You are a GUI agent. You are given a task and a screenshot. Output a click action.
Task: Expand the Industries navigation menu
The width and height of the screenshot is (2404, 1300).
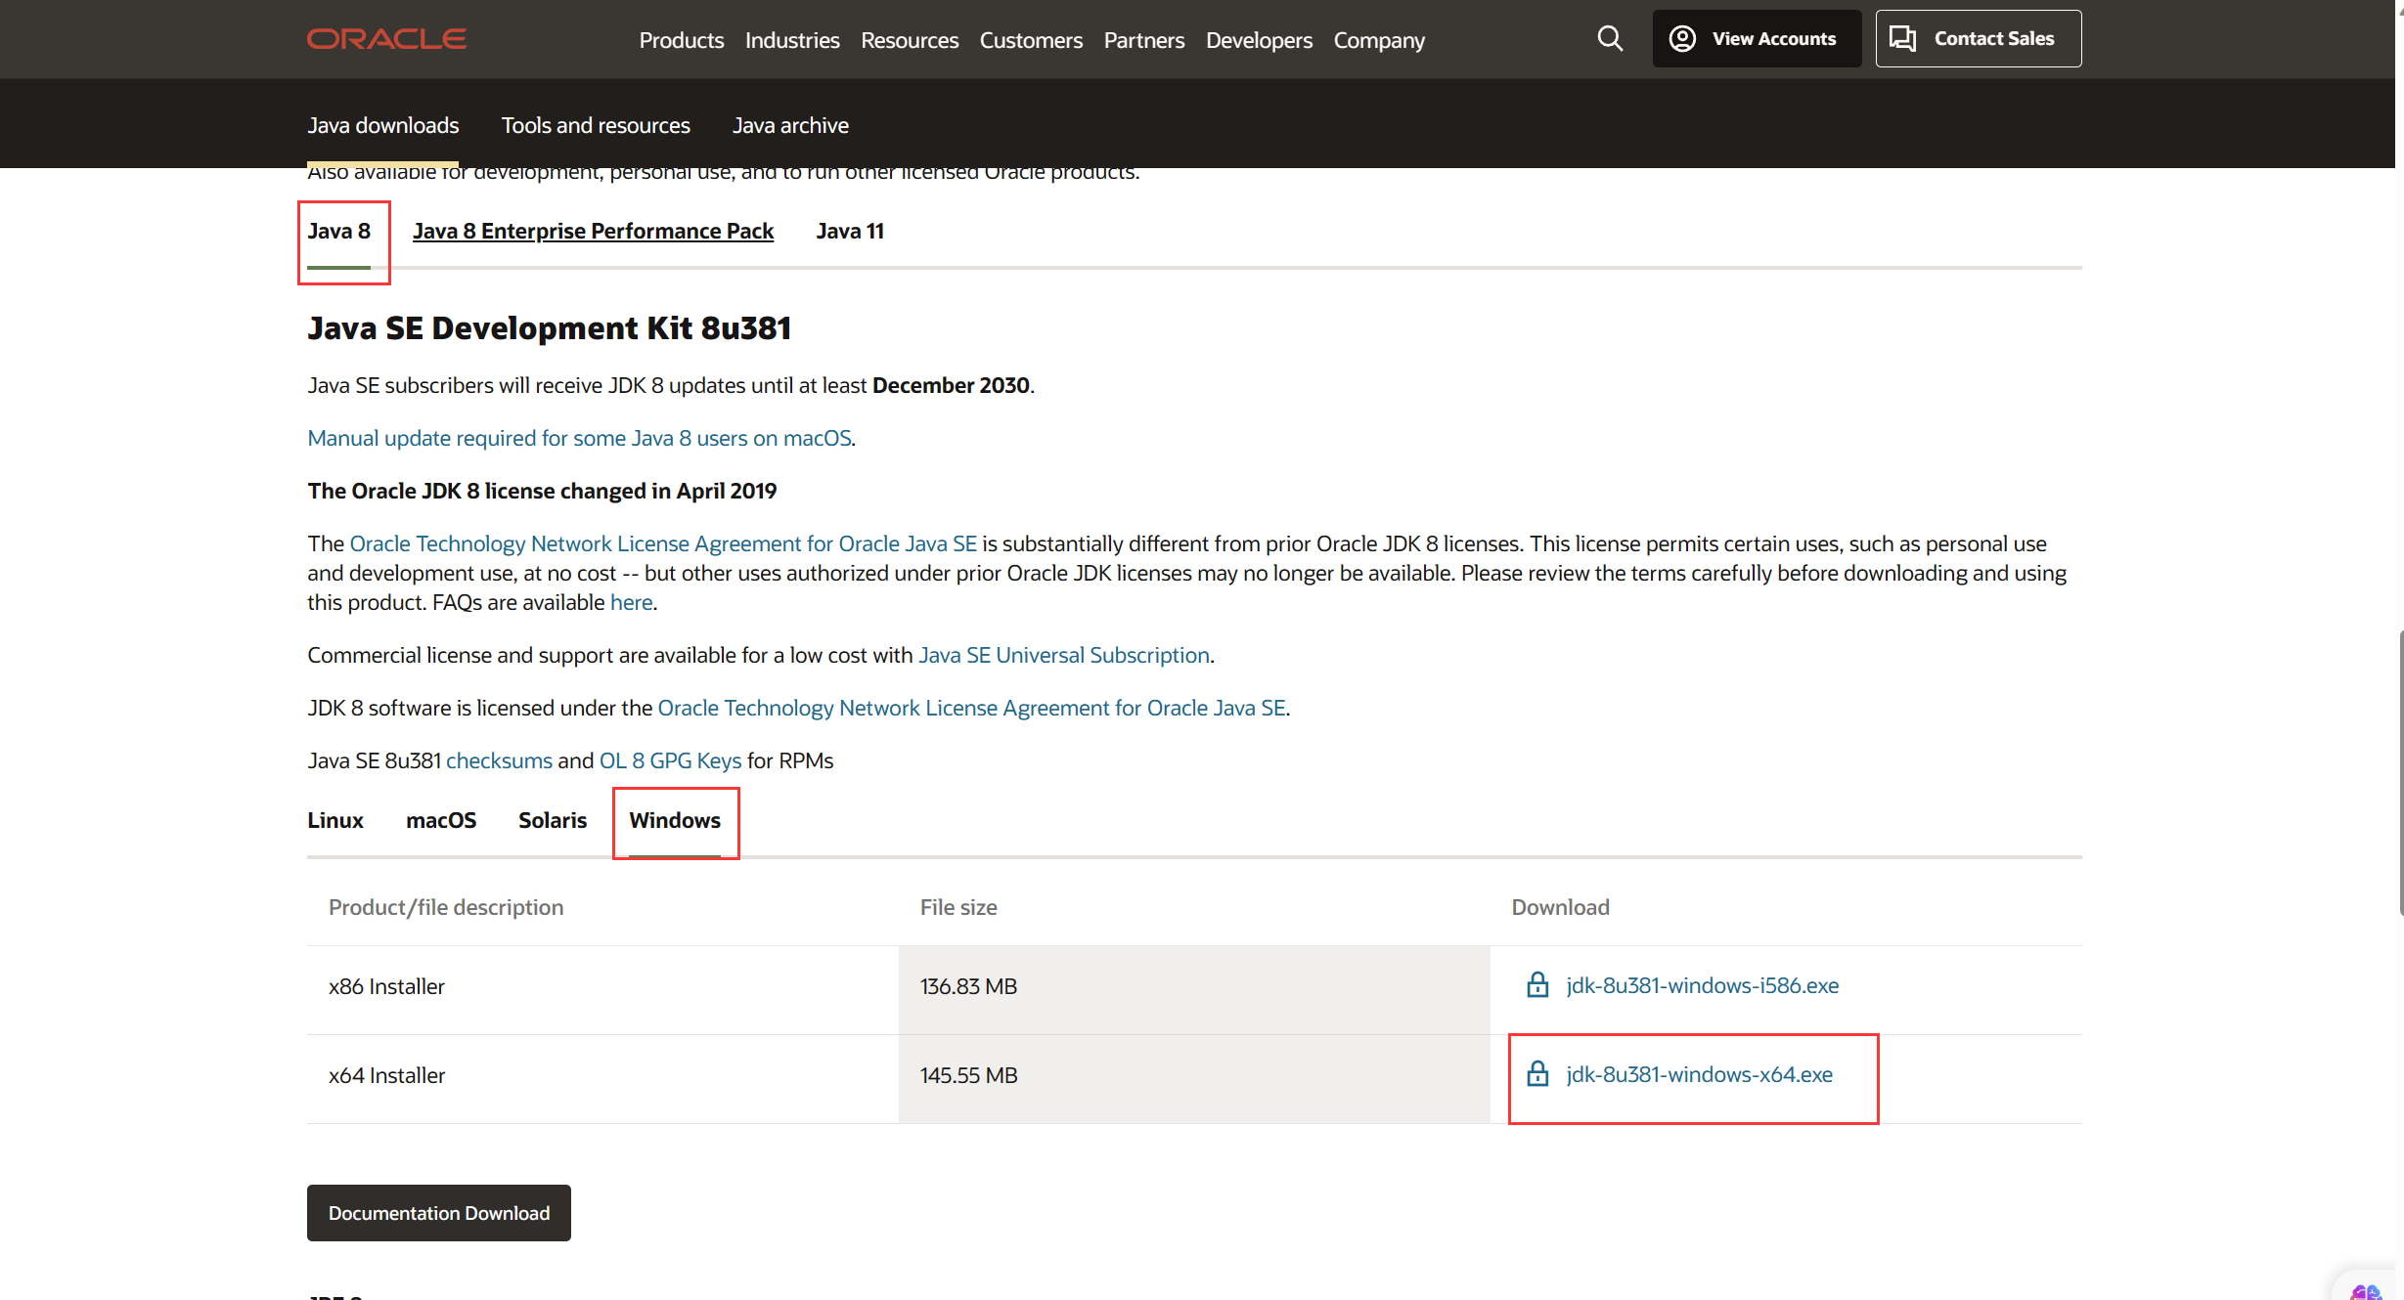791,40
